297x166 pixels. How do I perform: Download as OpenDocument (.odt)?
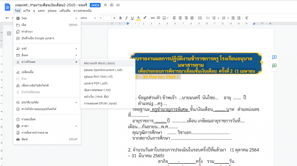108,70
